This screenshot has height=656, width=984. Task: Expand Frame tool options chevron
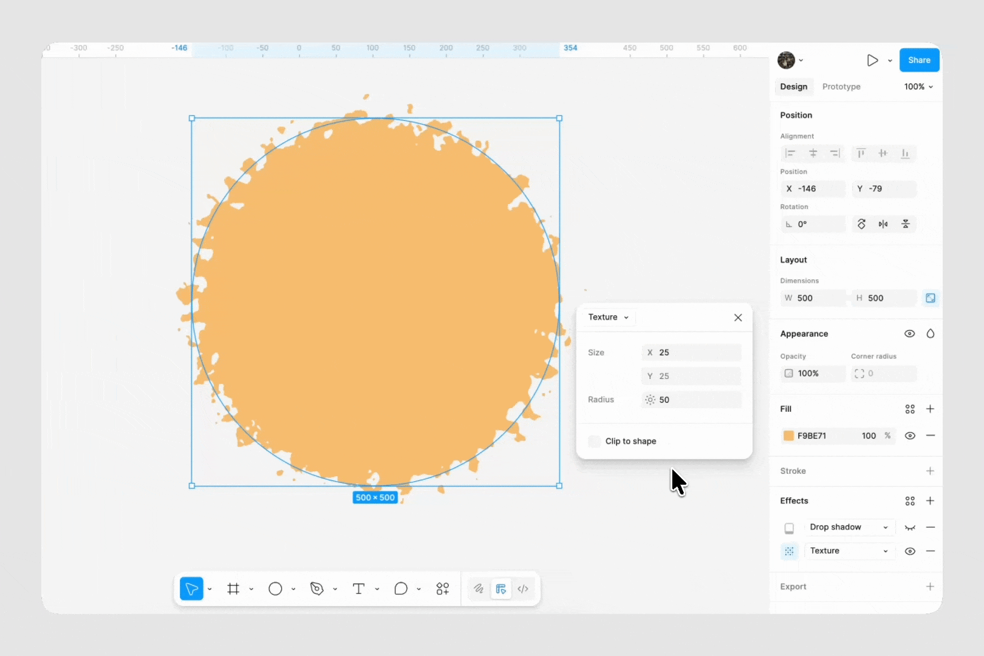[x=251, y=589]
